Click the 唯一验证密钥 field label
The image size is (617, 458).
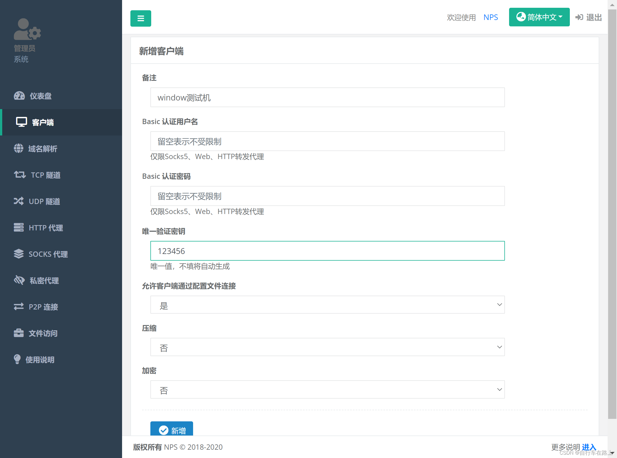[x=164, y=231]
